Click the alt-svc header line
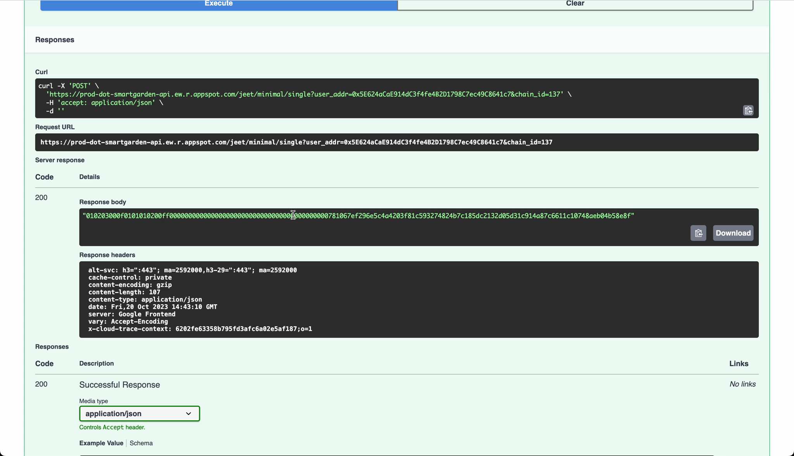 click(x=192, y=270)
